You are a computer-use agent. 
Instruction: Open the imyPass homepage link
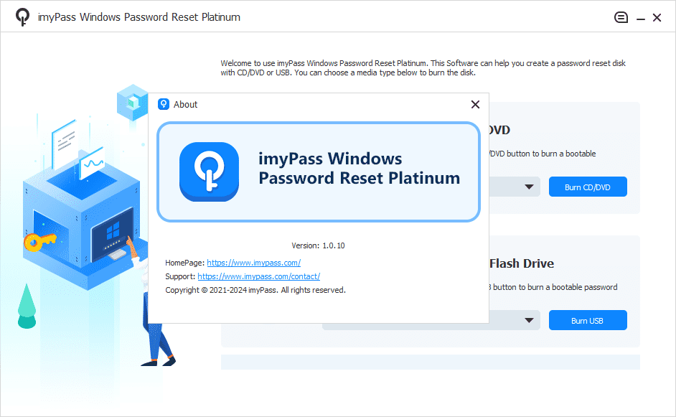coord(253,263)
